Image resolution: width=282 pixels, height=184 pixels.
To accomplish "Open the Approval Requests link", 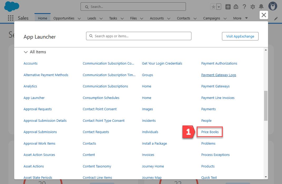I will point(38,109).
